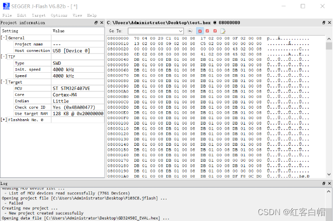The image size is (333, 221).
Task: Click the Cortex-M4 core value
Action: pyautogui.click(x=65, y=95)
